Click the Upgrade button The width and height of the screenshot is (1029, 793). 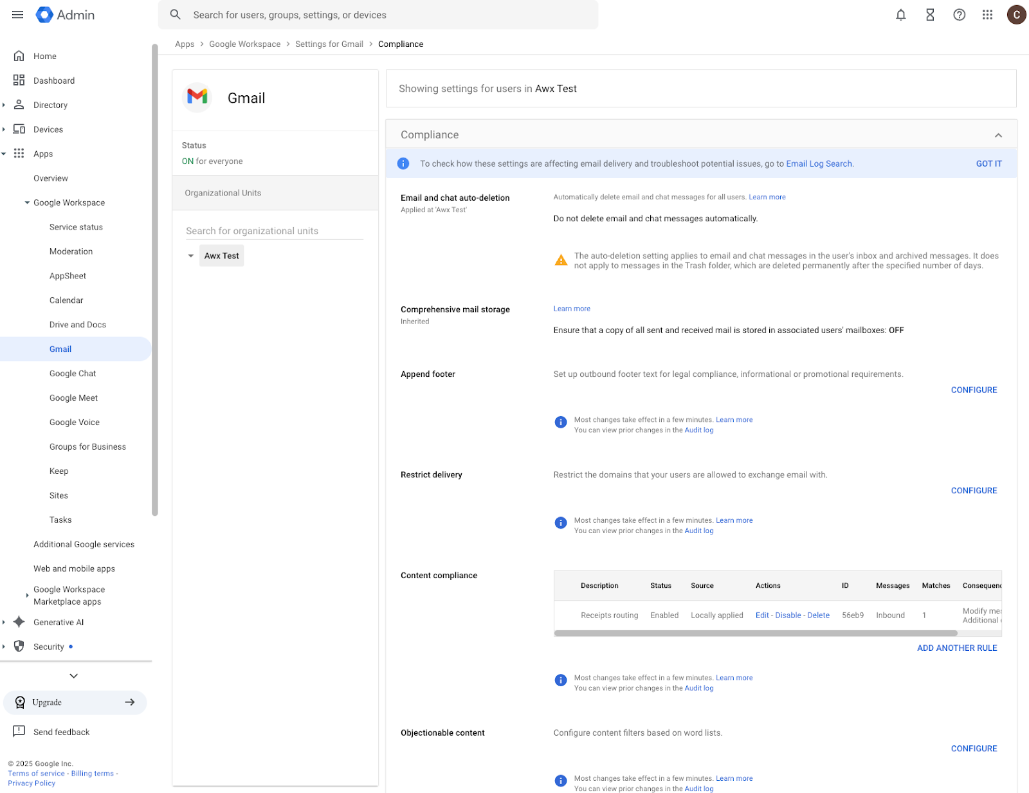[x=75, y=702]
